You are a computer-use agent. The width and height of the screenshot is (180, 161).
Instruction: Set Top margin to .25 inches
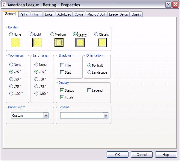(11, 72)
